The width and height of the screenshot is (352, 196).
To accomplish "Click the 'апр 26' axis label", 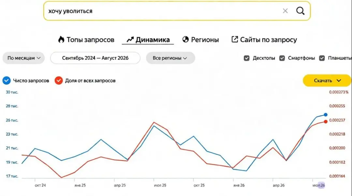I will point(279,185).
